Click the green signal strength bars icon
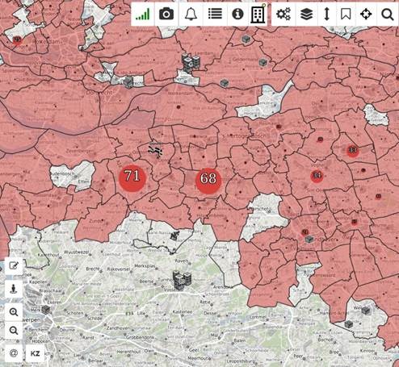399x367 pixels. point(142,15)
